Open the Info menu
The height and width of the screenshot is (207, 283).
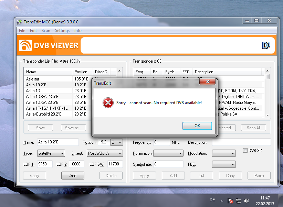[x=77, y=31]
